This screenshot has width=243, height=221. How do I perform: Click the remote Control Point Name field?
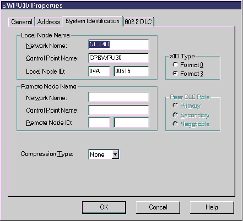118,110
